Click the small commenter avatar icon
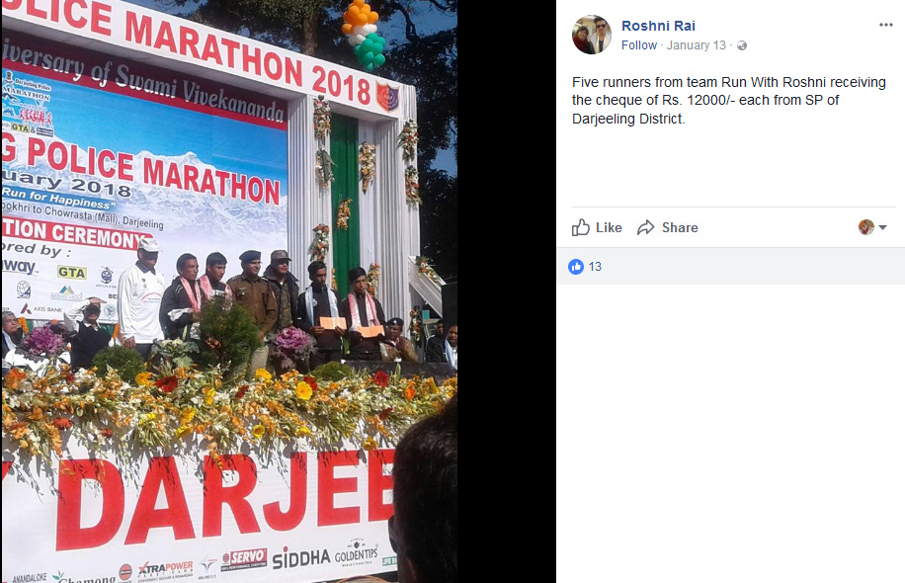 pos(865,227)
